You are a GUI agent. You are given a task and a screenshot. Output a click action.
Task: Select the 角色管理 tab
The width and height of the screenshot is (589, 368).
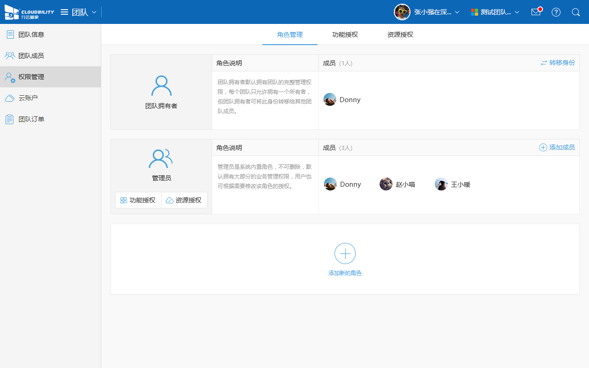[290, 34]
